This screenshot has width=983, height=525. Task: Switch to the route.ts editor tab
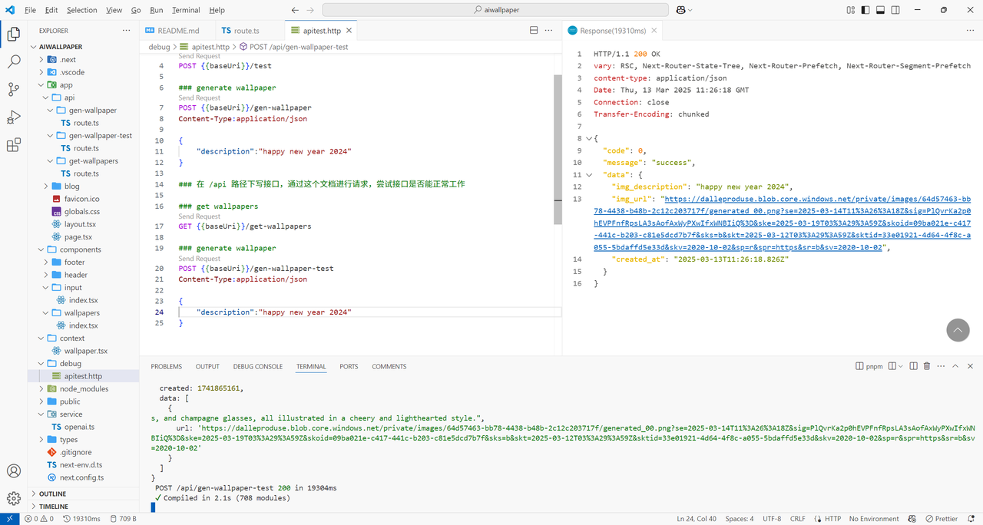[246, 31]
